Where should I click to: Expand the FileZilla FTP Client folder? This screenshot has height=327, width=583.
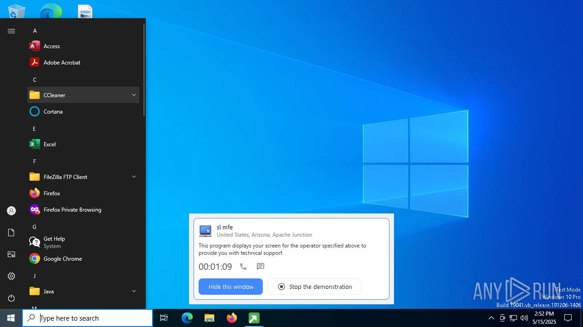83,177
